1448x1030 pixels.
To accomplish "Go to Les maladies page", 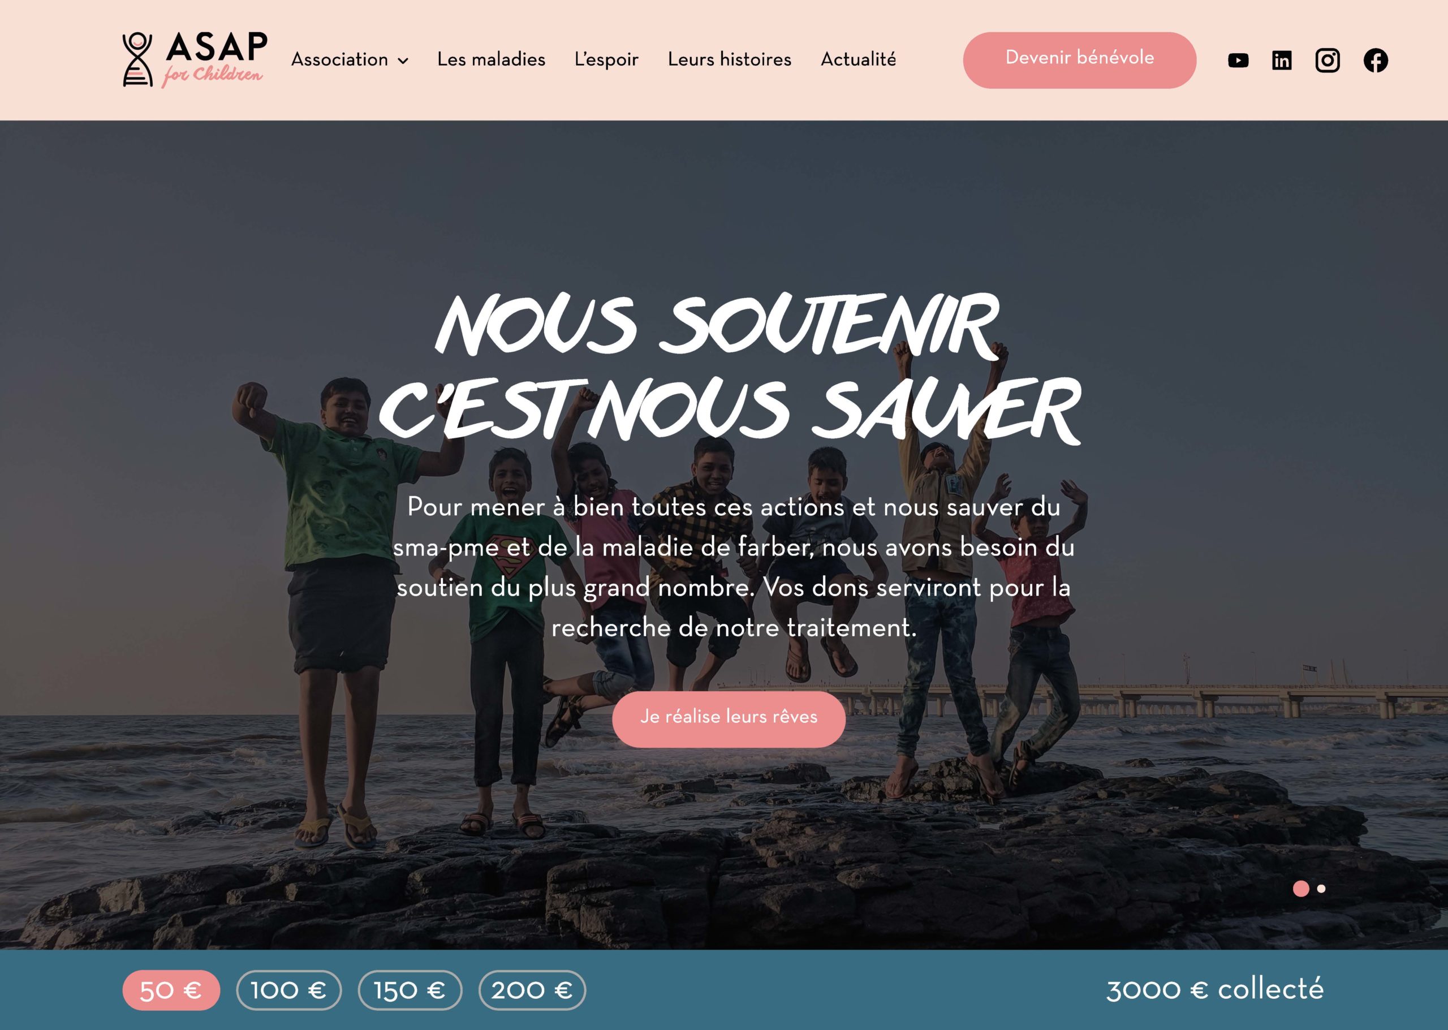I will pos(491,59).
